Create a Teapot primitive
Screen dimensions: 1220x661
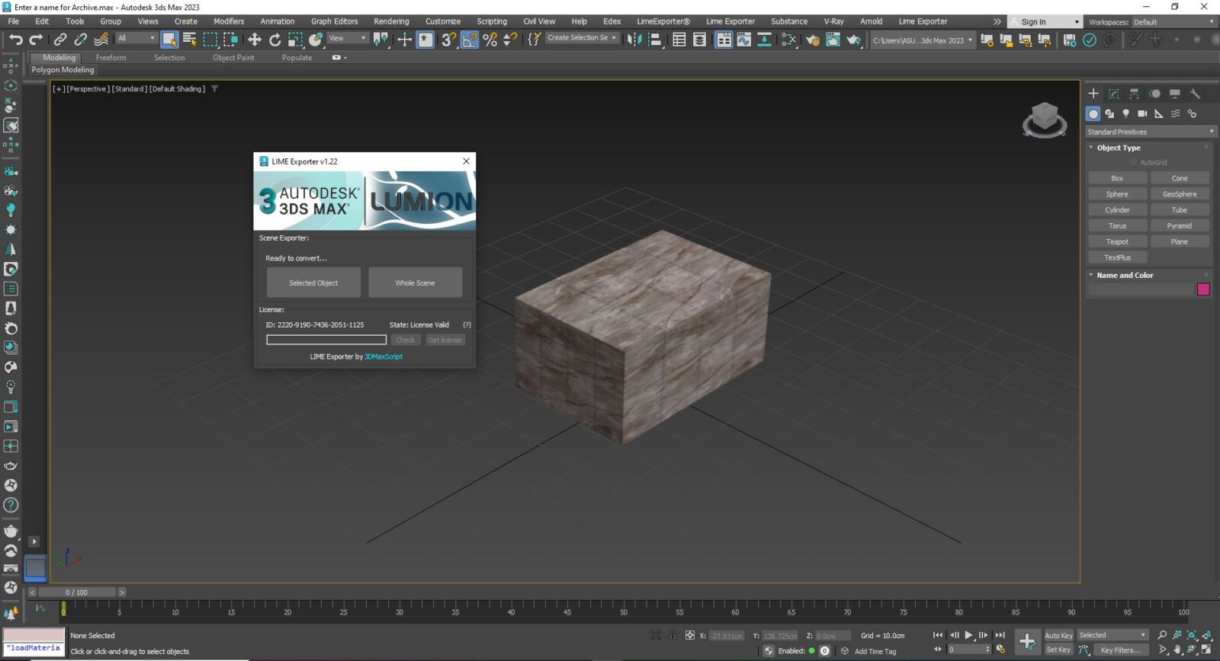click(1117, 241)
